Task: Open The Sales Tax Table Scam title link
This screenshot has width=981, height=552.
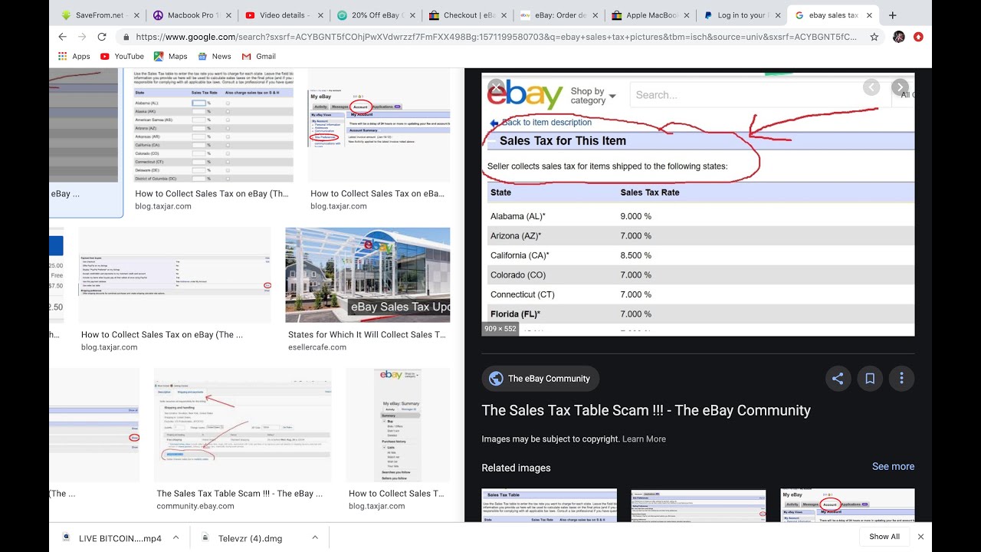Action: click(646, 410)
